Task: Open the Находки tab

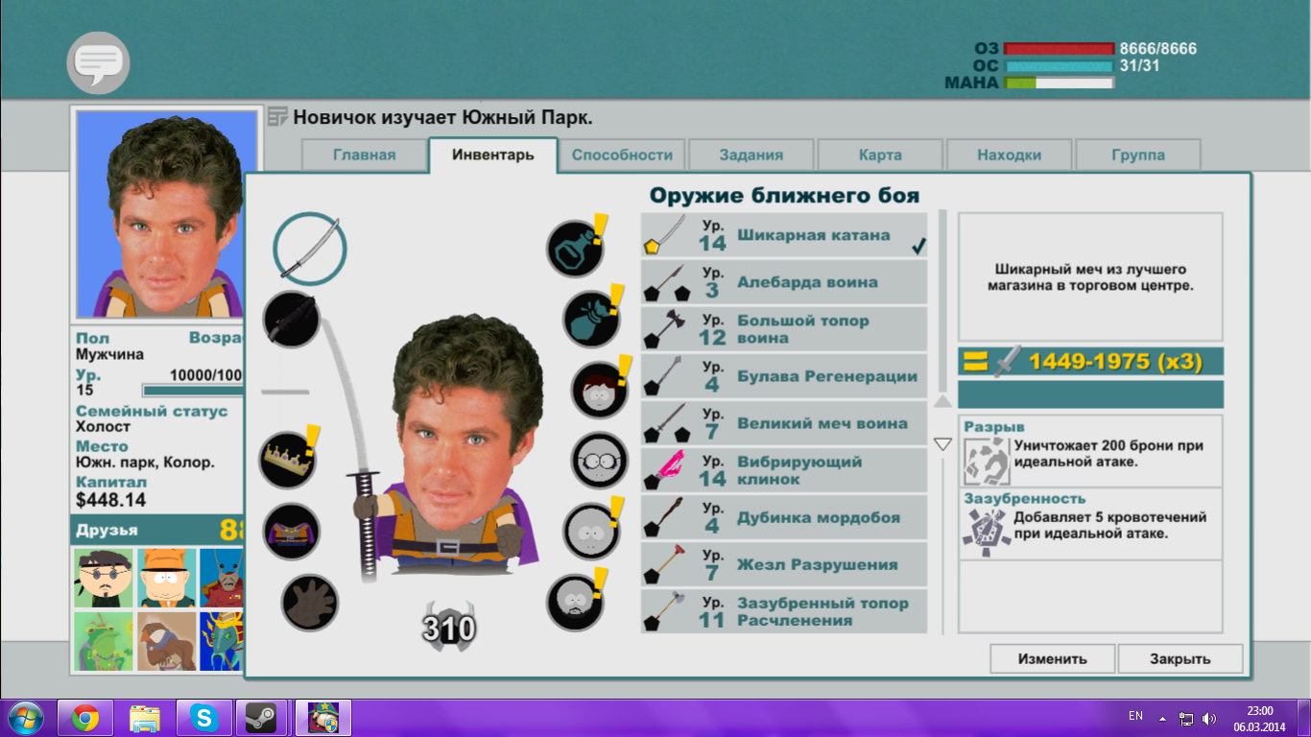Action: coord(1010,155)
